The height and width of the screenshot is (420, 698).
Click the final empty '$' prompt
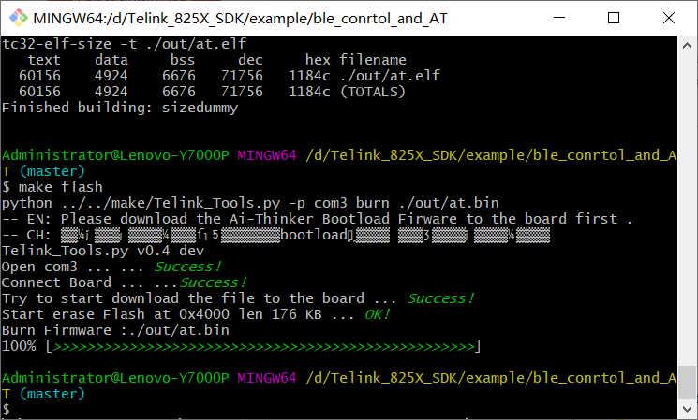pos(6,410)
